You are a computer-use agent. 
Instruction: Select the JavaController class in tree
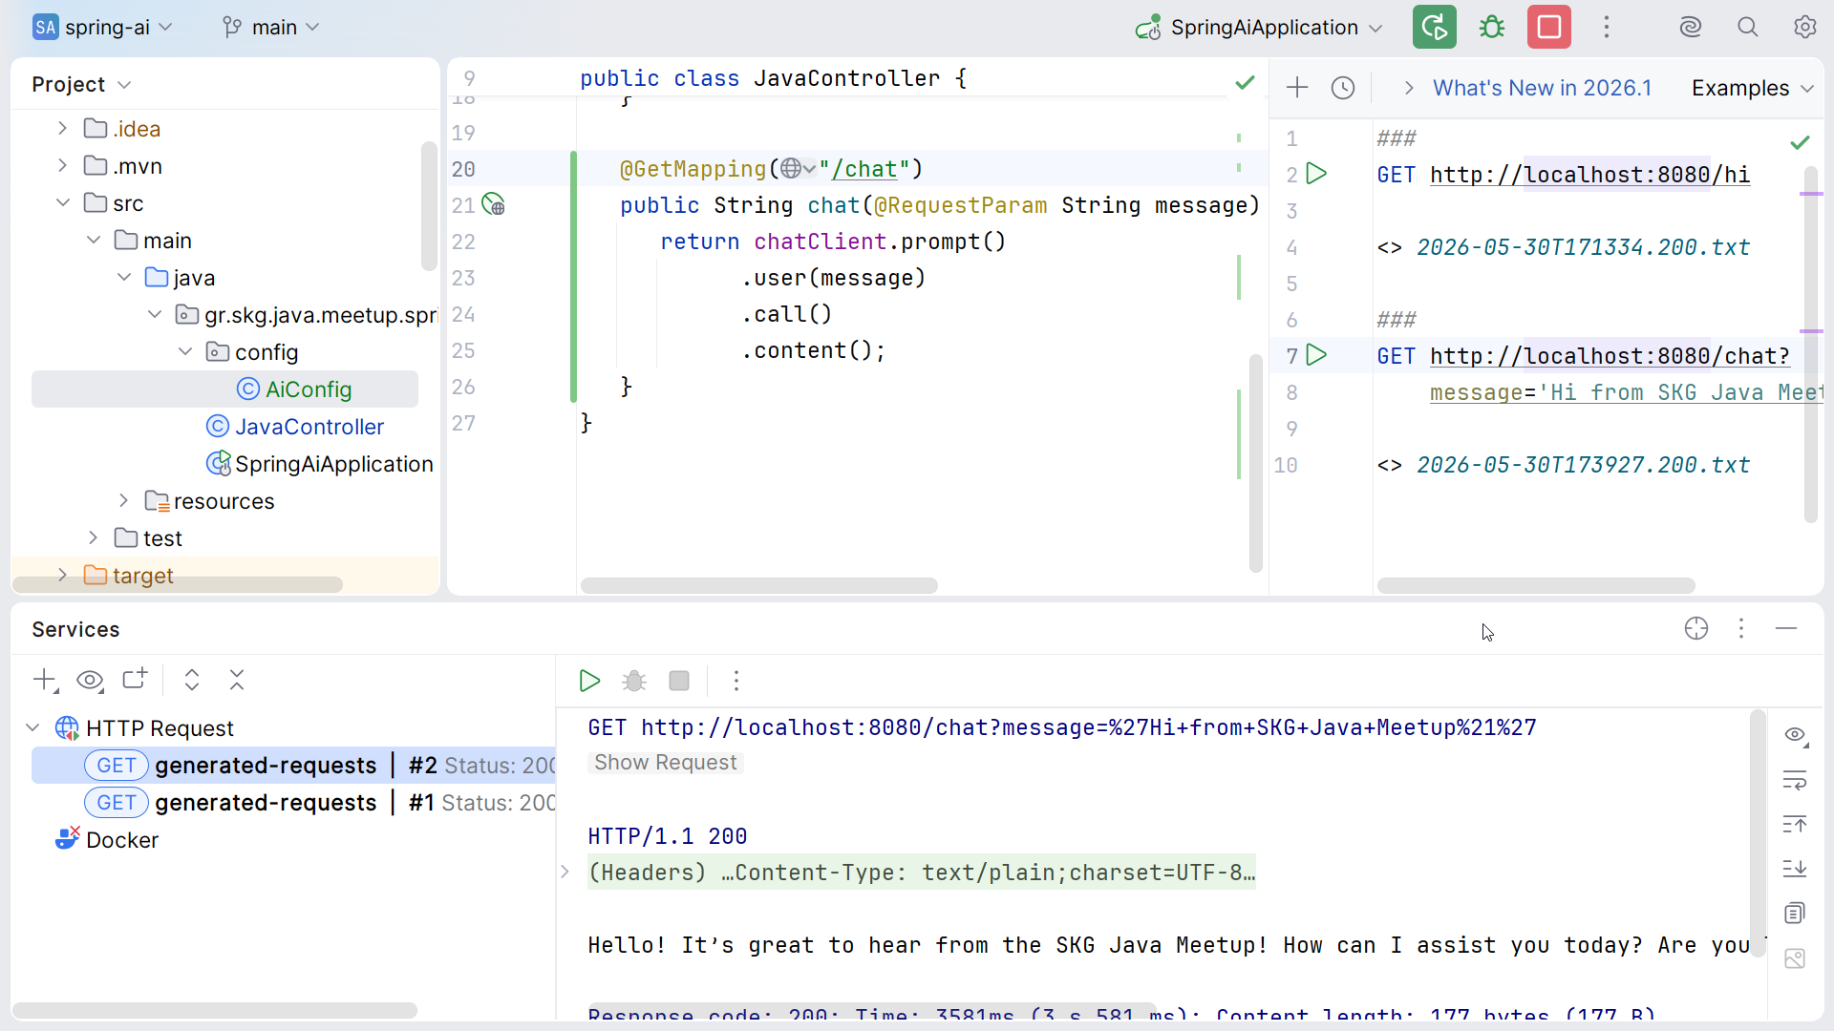(x=309, y=427)
